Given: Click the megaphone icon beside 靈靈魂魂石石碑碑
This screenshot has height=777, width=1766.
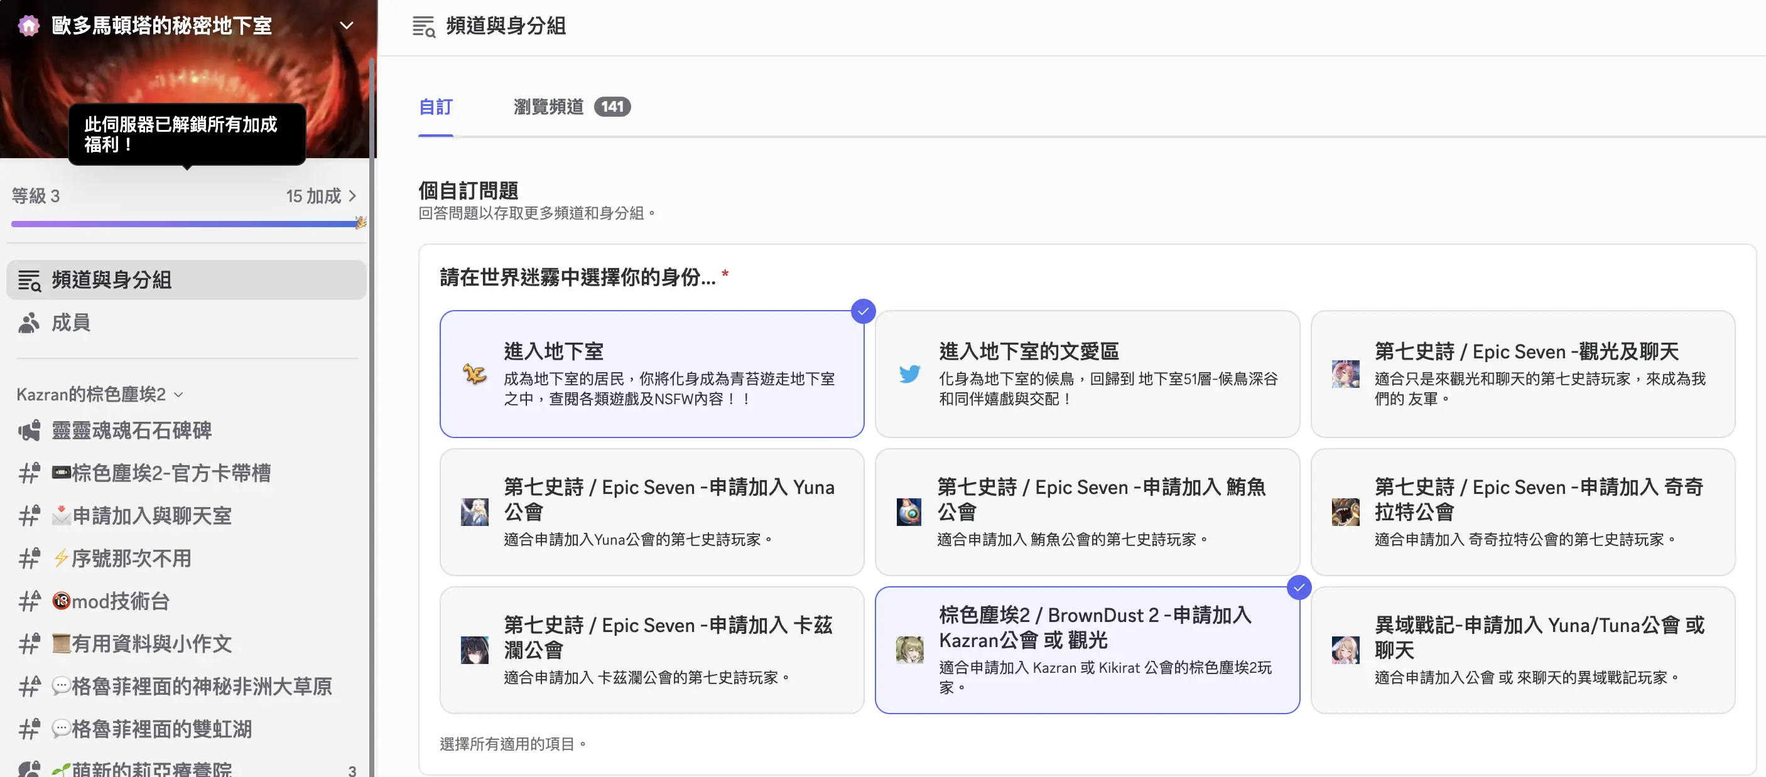Looking at the screenshot, I should click(29, 431).
